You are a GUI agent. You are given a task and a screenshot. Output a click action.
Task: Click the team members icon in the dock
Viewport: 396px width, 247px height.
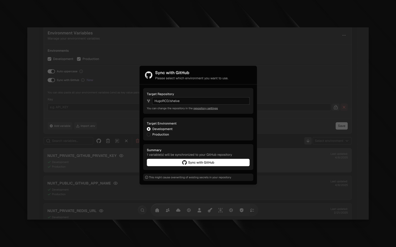pyautogui.click(x=168, y=210)
